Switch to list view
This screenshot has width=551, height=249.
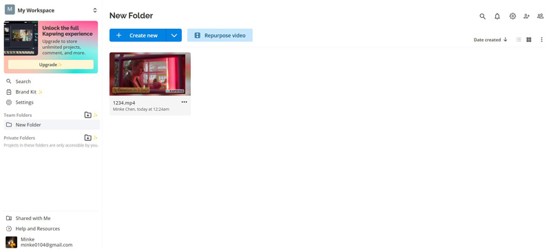point(519,40)
